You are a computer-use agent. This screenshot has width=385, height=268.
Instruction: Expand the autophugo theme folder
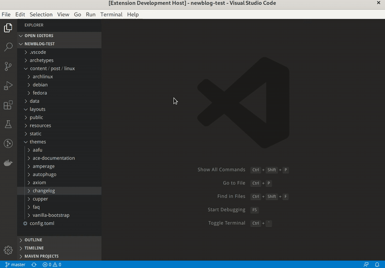[x=59, y=174]
